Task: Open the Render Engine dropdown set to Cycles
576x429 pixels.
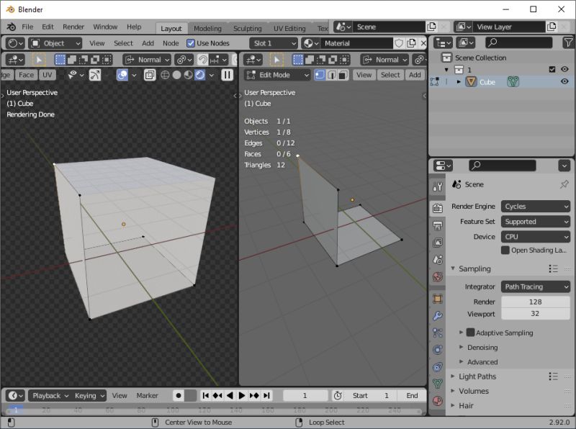Action: pos(536,207)
